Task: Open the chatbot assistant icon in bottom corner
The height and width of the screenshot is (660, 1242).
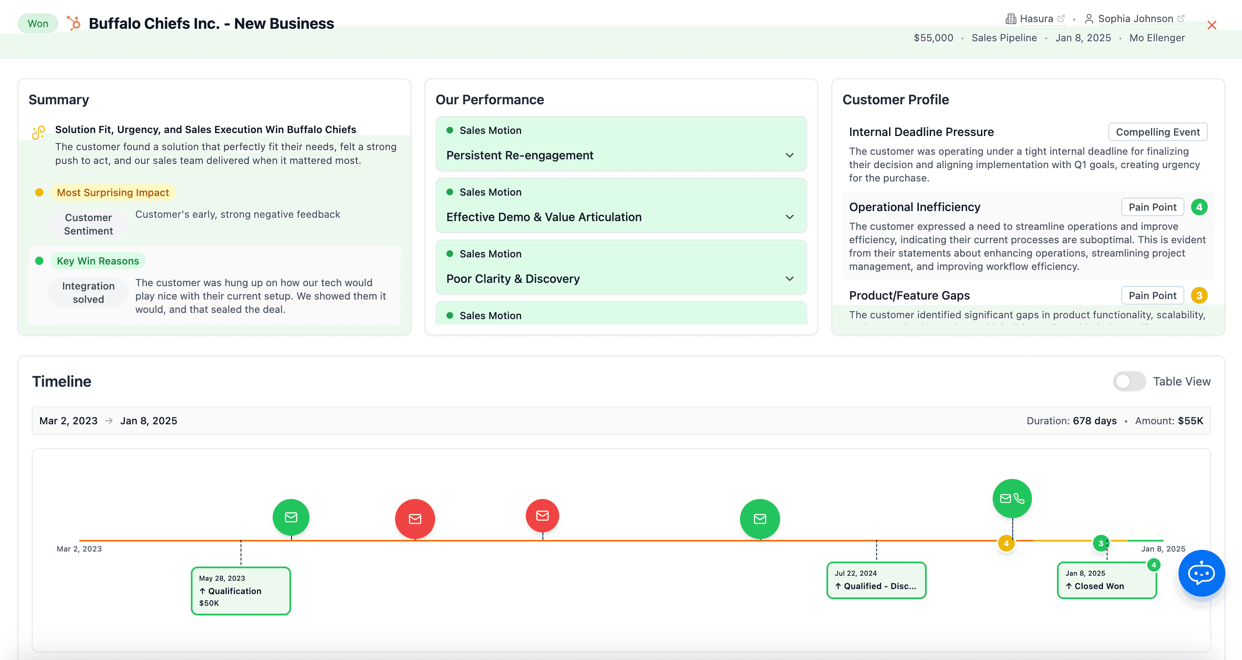Action: pyautogui.click(x=1201, y=573)
